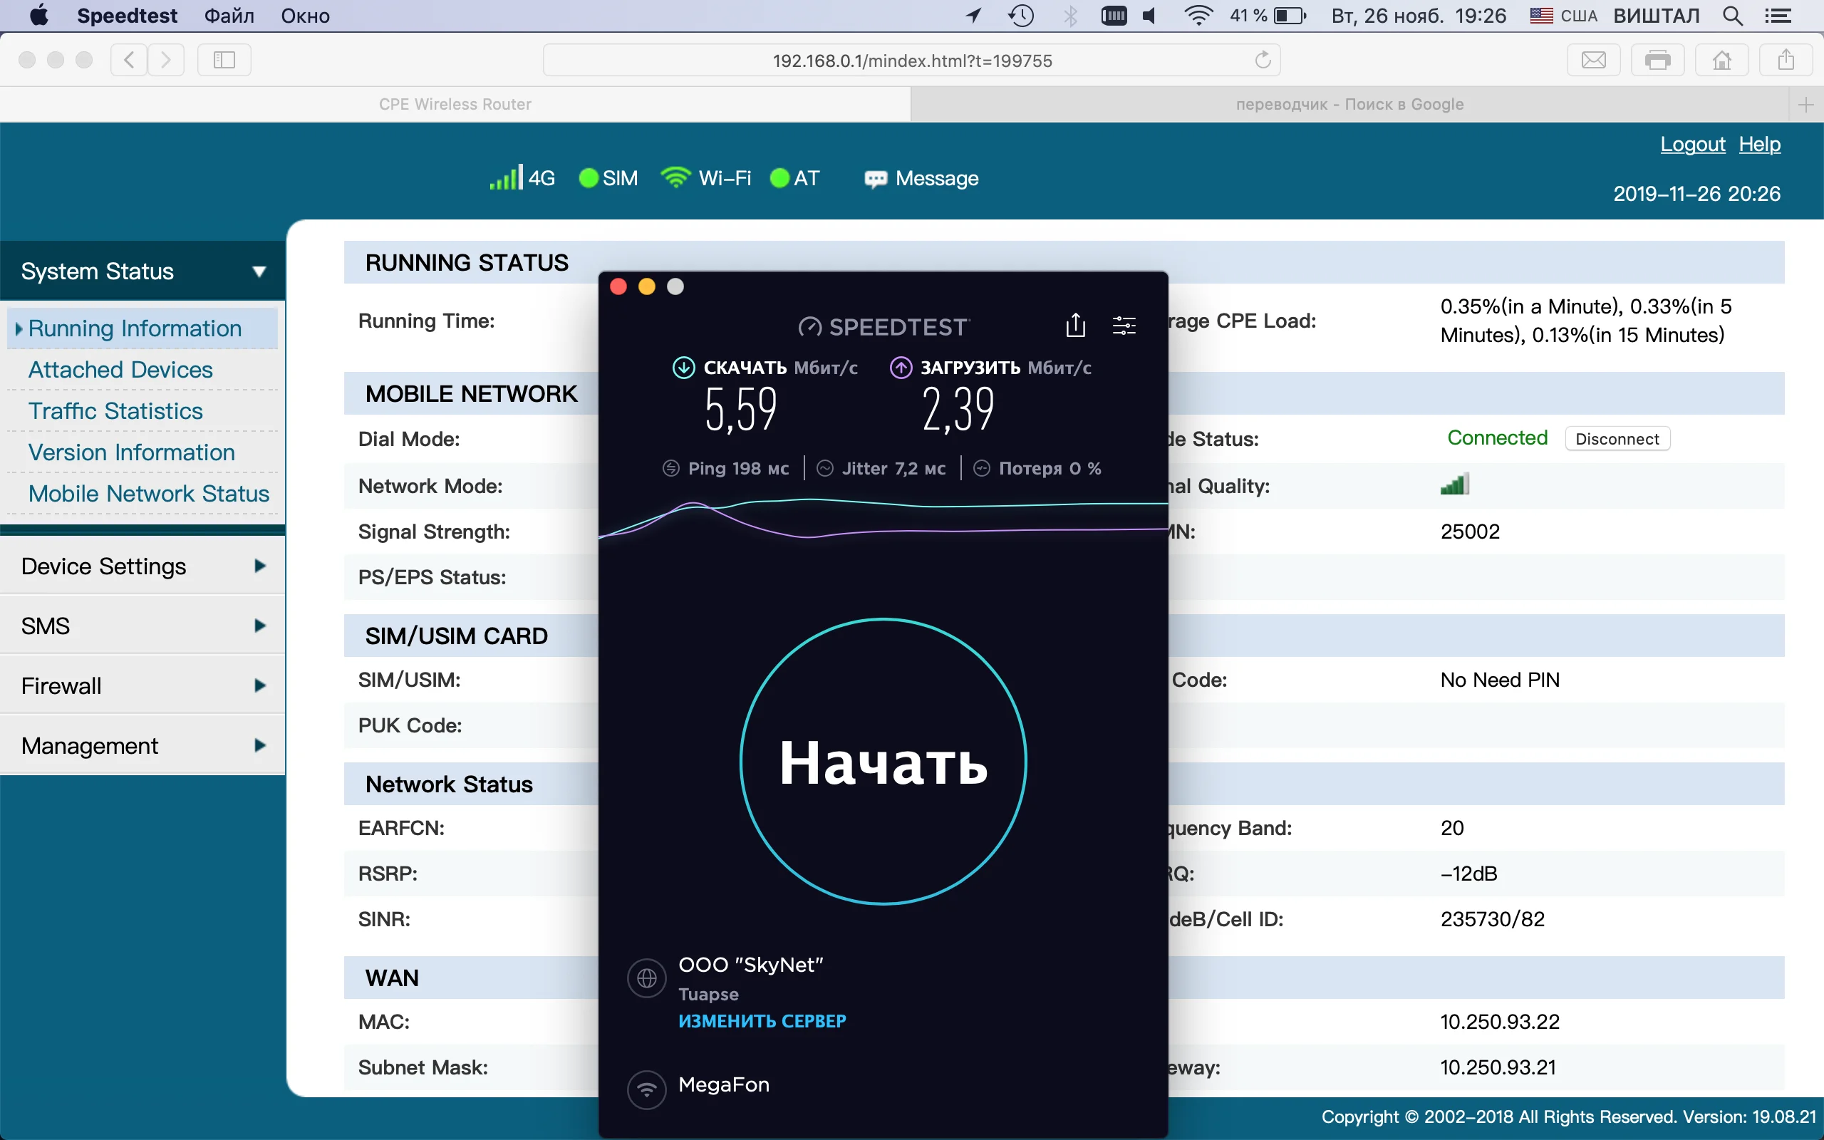Viewport: 1824px width, 1140px height.
Task: Click the home icon in Safari toolbar
Action: 1721,60
